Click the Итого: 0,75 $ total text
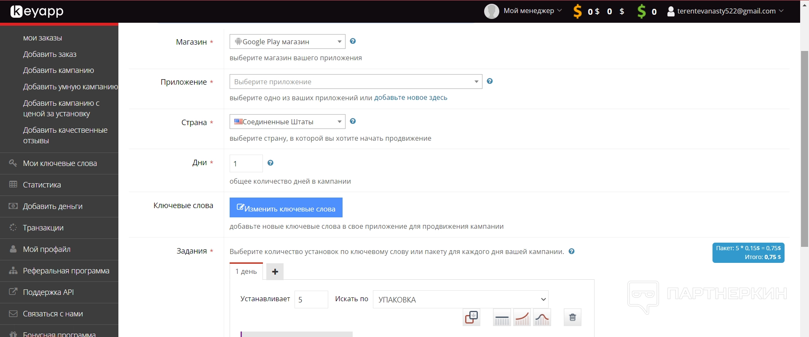Screen dimensions: 809x337 coord(763,257)
